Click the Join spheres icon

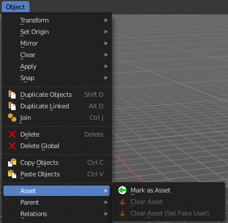(x=12, y=118)
